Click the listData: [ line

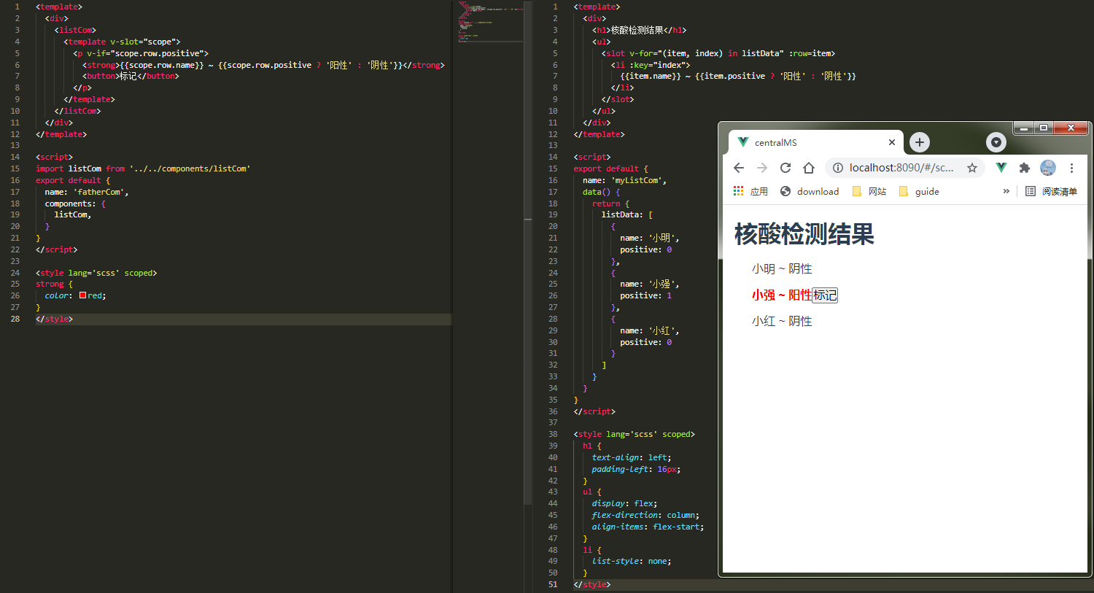tap(627, 214)
